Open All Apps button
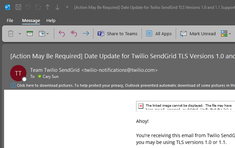 [159, 34]
